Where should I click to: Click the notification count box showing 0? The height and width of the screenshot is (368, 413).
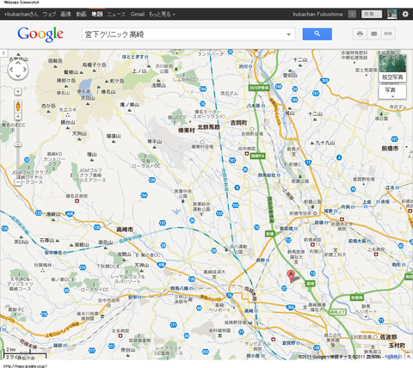tap(352, 14)
